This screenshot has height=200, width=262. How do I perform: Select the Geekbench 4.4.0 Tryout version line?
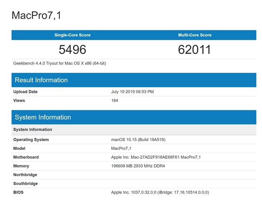(60, 64)
